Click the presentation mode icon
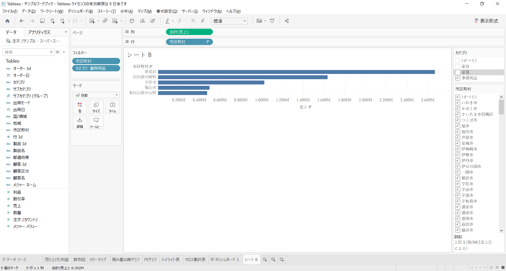506x271 pixels. pyautogui.click(x=272, y=21)
